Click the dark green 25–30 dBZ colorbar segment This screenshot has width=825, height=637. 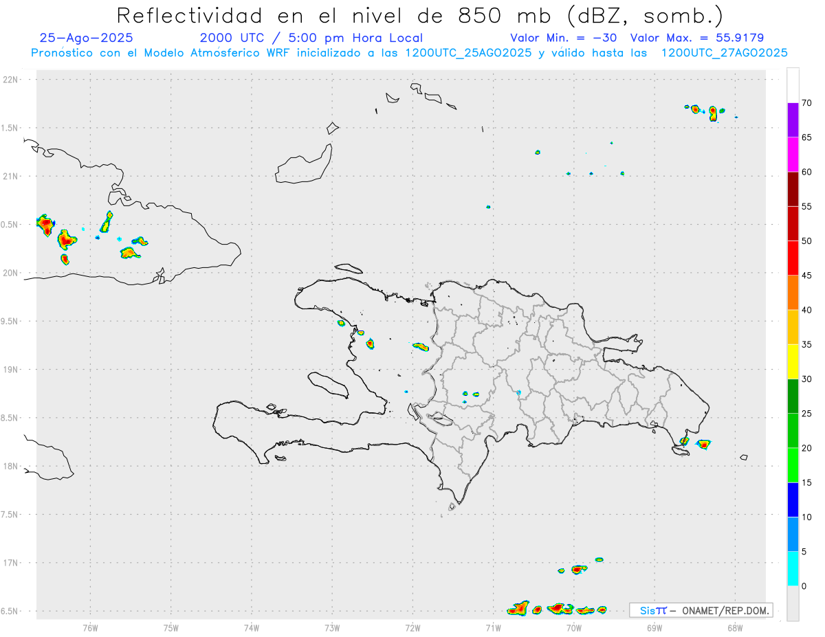[x=793, y=396]
